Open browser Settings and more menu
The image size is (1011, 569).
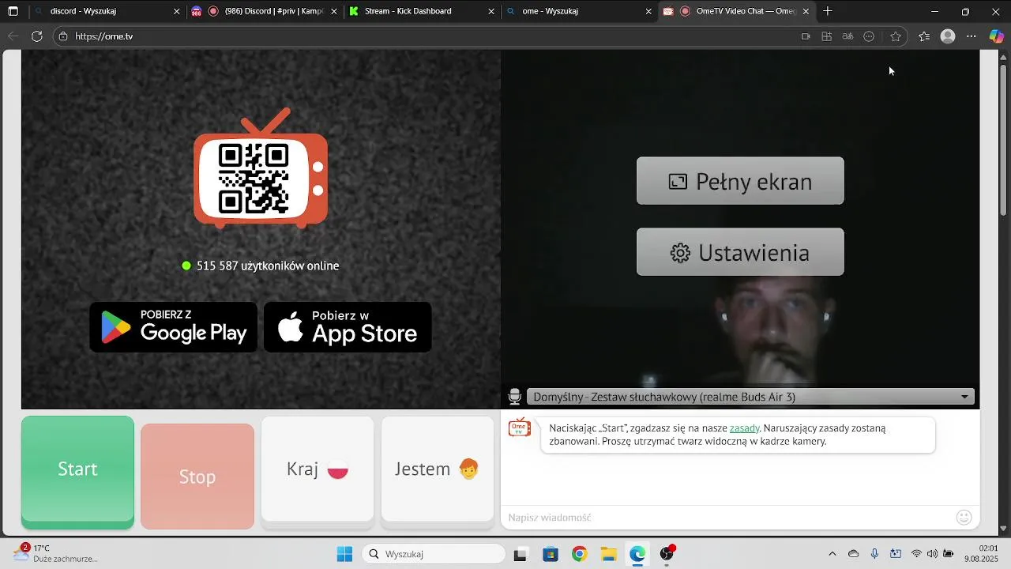coord(972,36)
